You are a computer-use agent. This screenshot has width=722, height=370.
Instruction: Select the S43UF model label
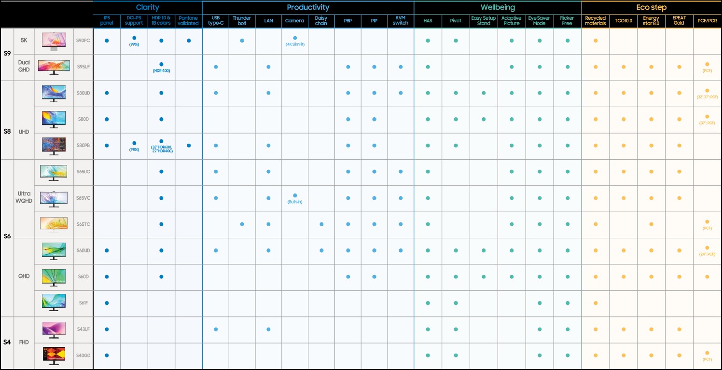[x=83, y=329]
